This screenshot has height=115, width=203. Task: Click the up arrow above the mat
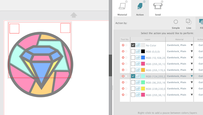[74, 15]
